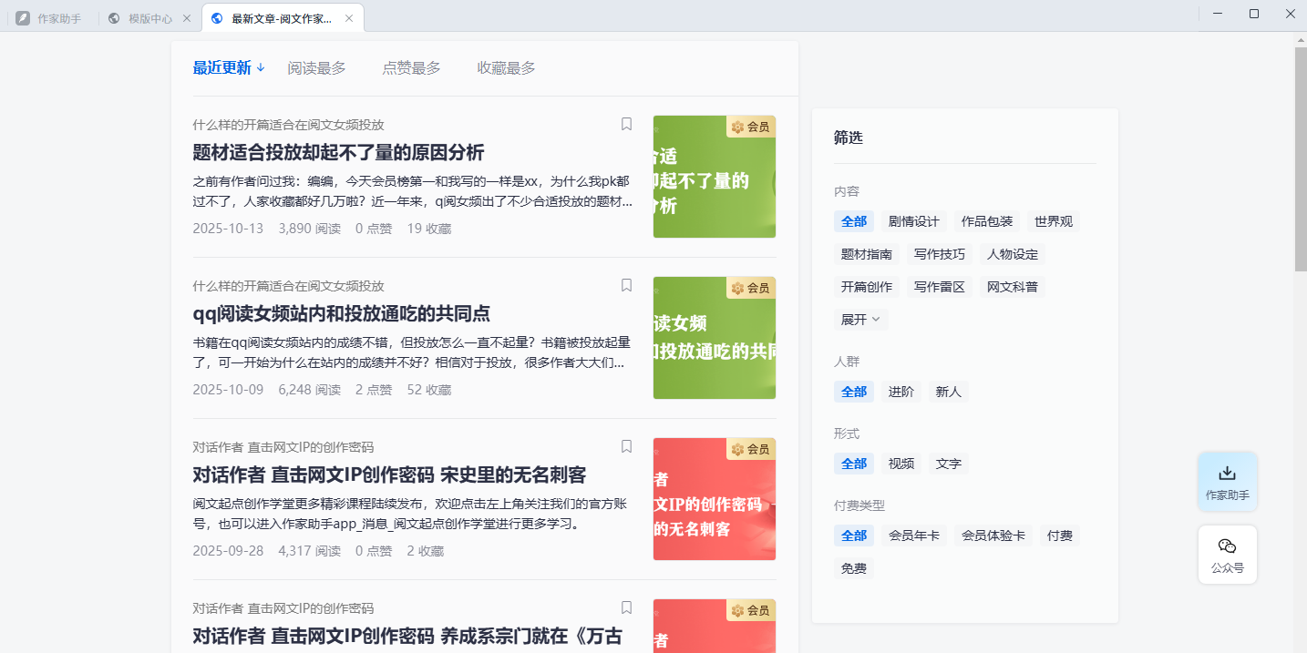Click the 会员 badge on the first article cover

point(749,127)
